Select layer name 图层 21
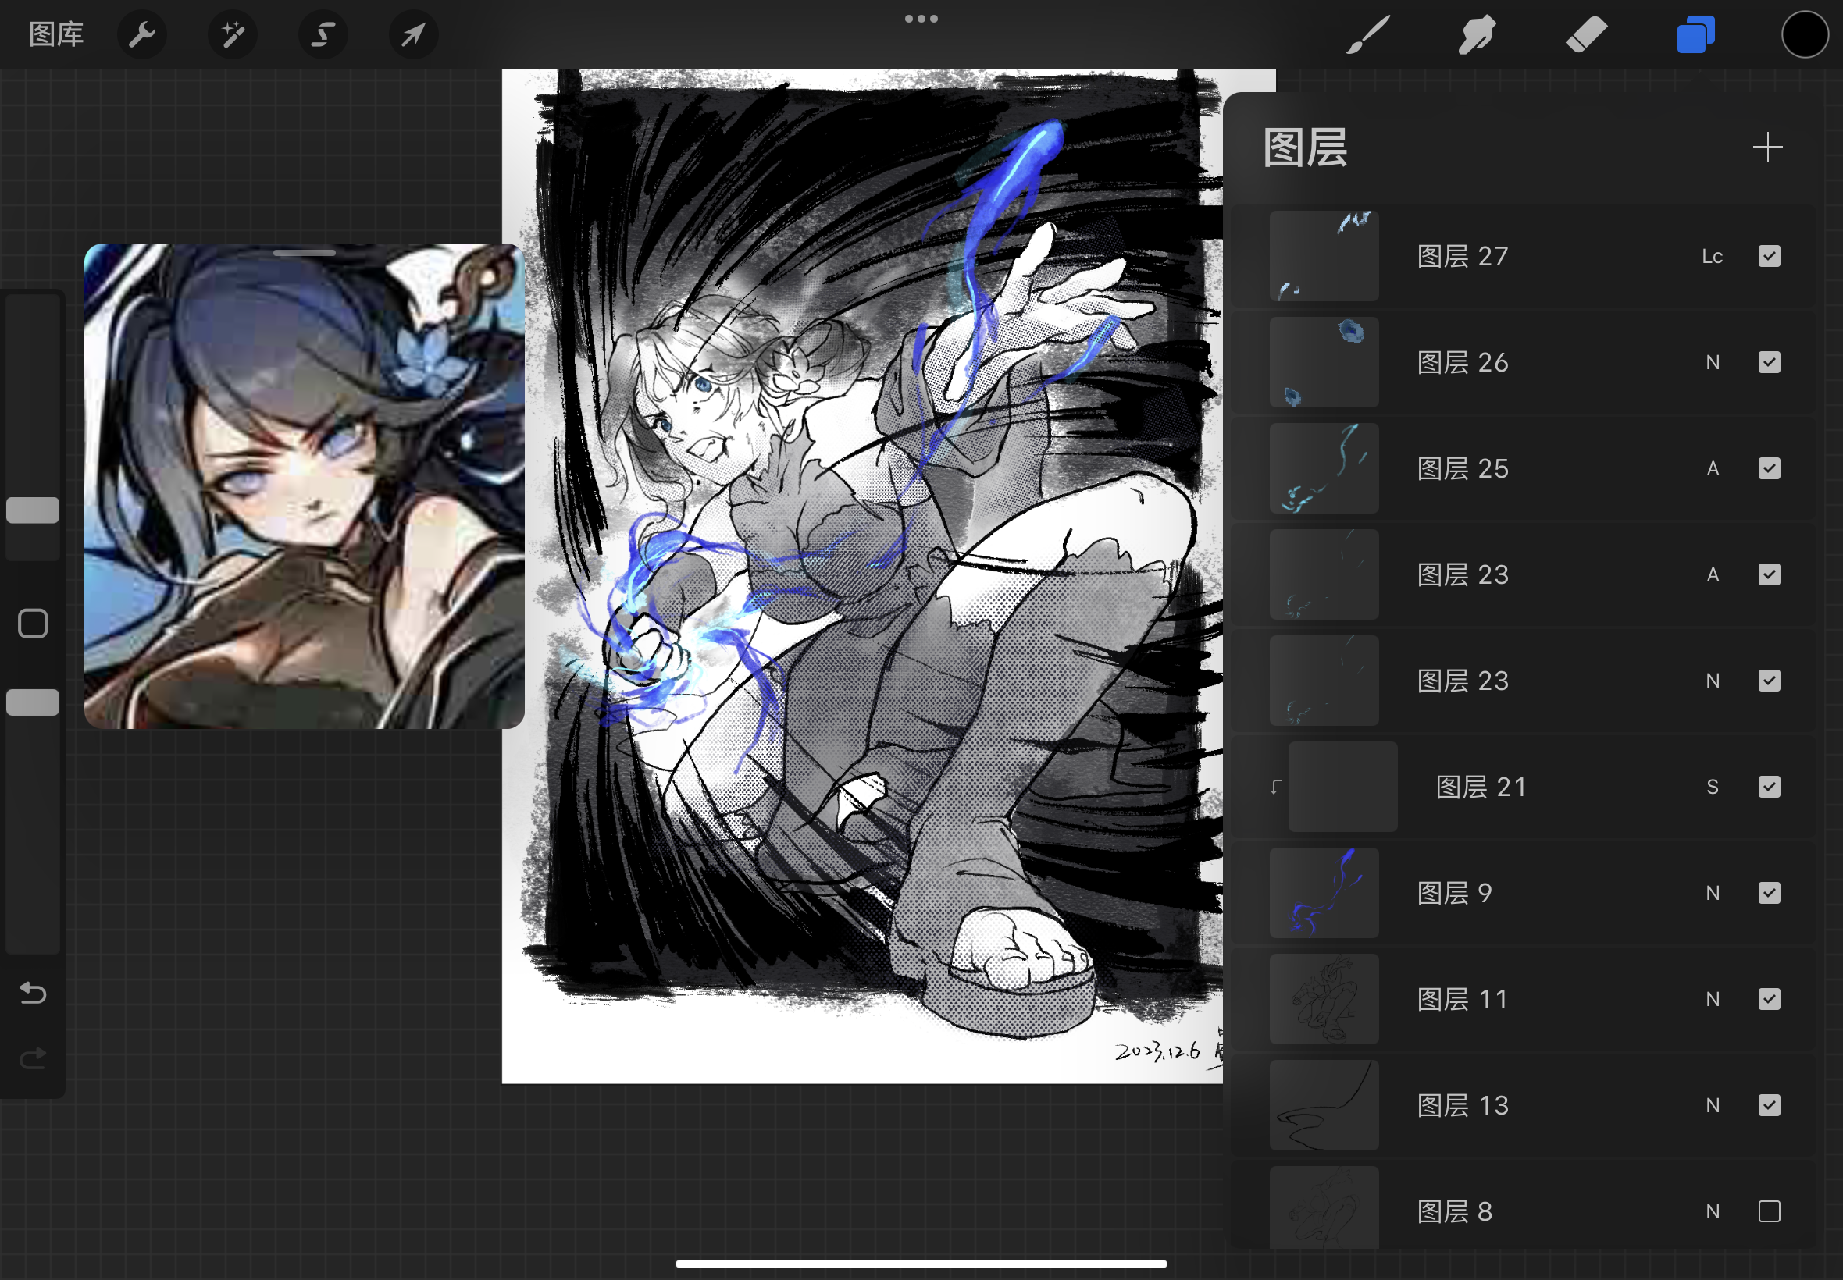This screenshot has height=1280, width=1843. point(1481,787)
